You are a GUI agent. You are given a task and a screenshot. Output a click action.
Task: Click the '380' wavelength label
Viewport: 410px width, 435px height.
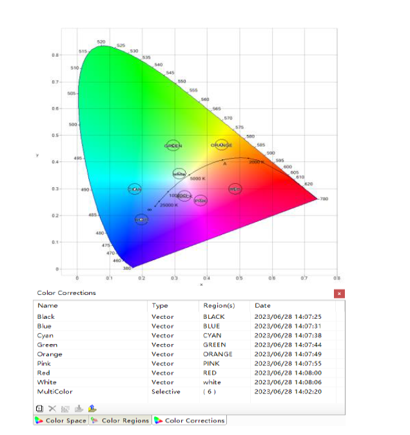[x=127, y=268]
